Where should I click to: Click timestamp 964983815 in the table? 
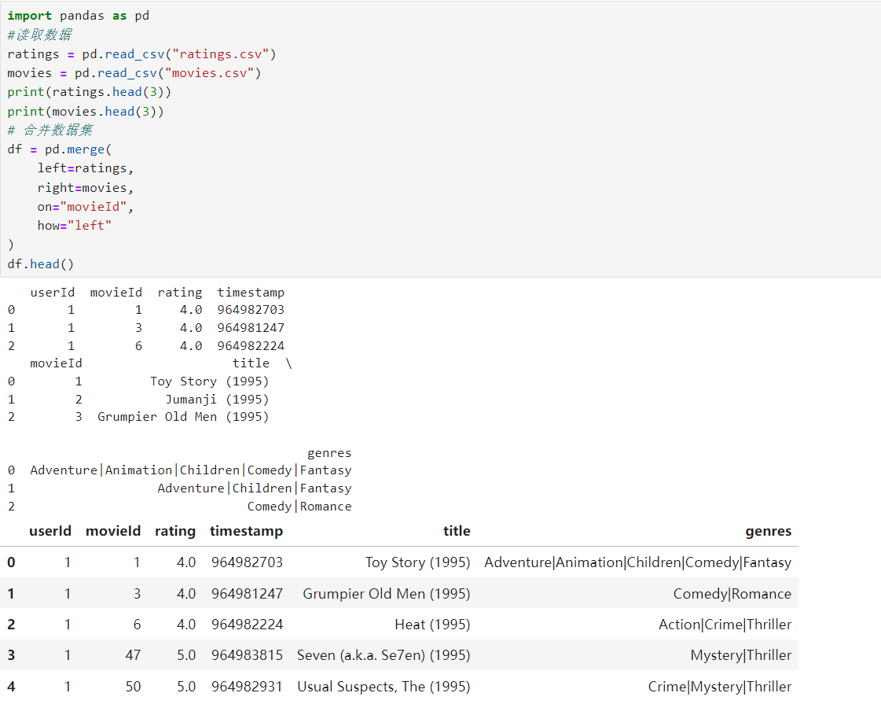248,656
